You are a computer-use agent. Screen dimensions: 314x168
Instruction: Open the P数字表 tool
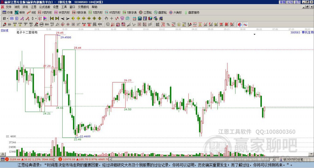pos(79,12)
